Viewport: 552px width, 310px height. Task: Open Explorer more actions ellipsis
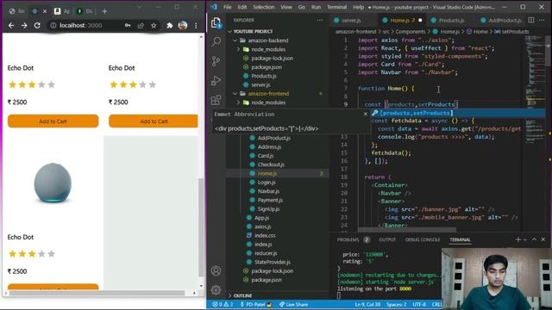click(x=320, y=20)
